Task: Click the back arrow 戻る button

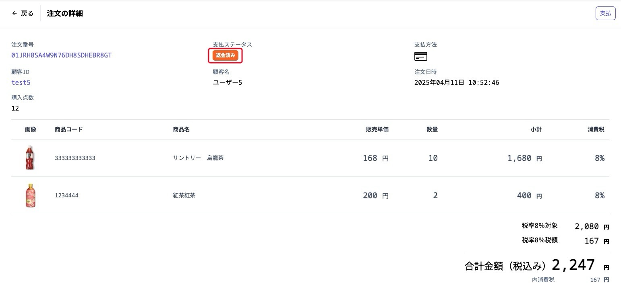Action: coord(23,13)
